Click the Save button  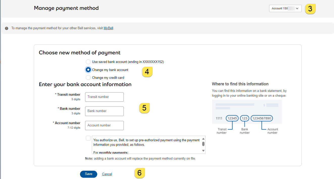[88, 174]
